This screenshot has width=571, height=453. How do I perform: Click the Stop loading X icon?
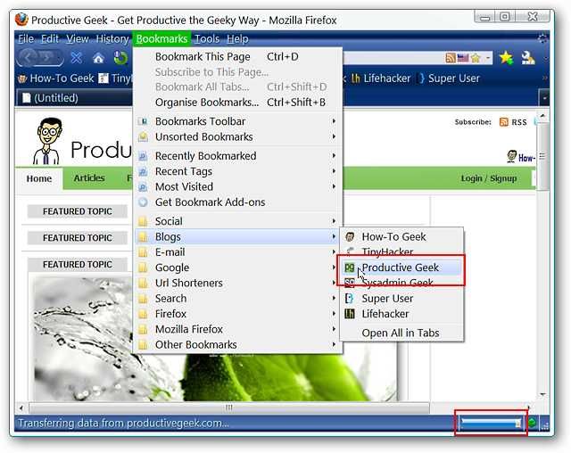pyautogui.click(x=76, y=57)
